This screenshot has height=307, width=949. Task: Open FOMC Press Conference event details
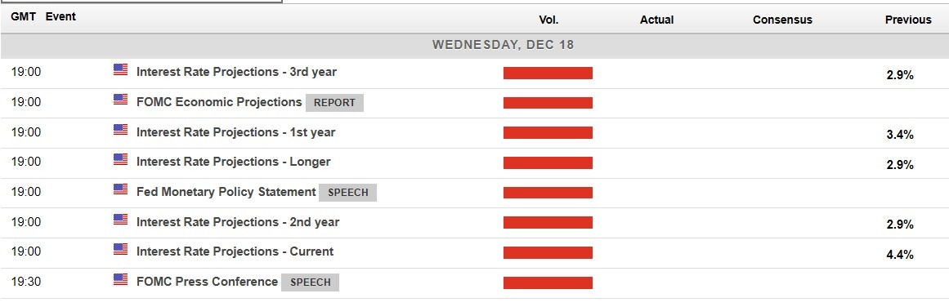click(x=207, y=282)
